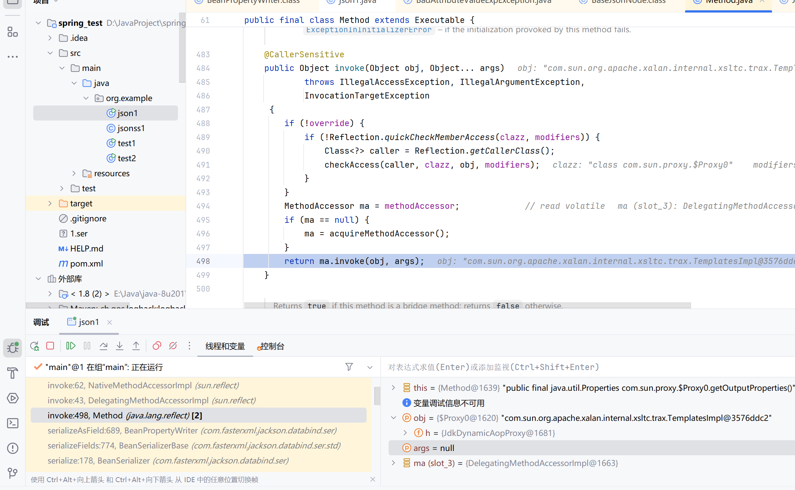
Task: Select the args = null variable
Action: pyautogui.click(x=592, y=448)
